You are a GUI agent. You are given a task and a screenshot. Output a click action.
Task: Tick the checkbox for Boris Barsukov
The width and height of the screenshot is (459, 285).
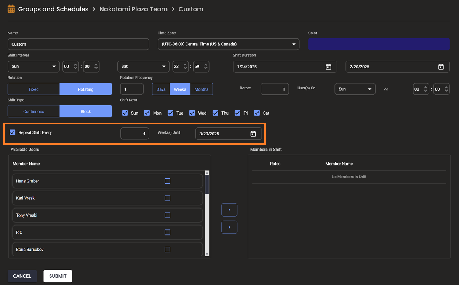click(x=167, y=250)
